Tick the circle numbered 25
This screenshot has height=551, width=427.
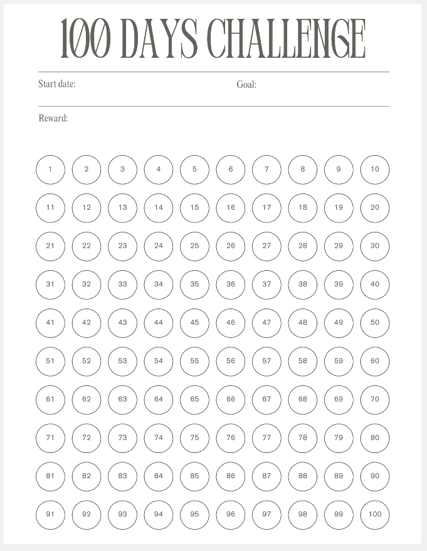tap(194, 246)
